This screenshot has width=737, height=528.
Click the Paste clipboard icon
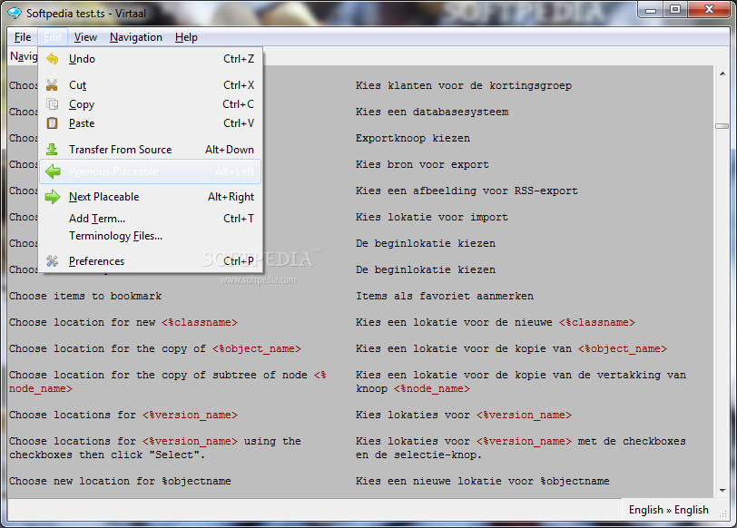coord(52,123)
